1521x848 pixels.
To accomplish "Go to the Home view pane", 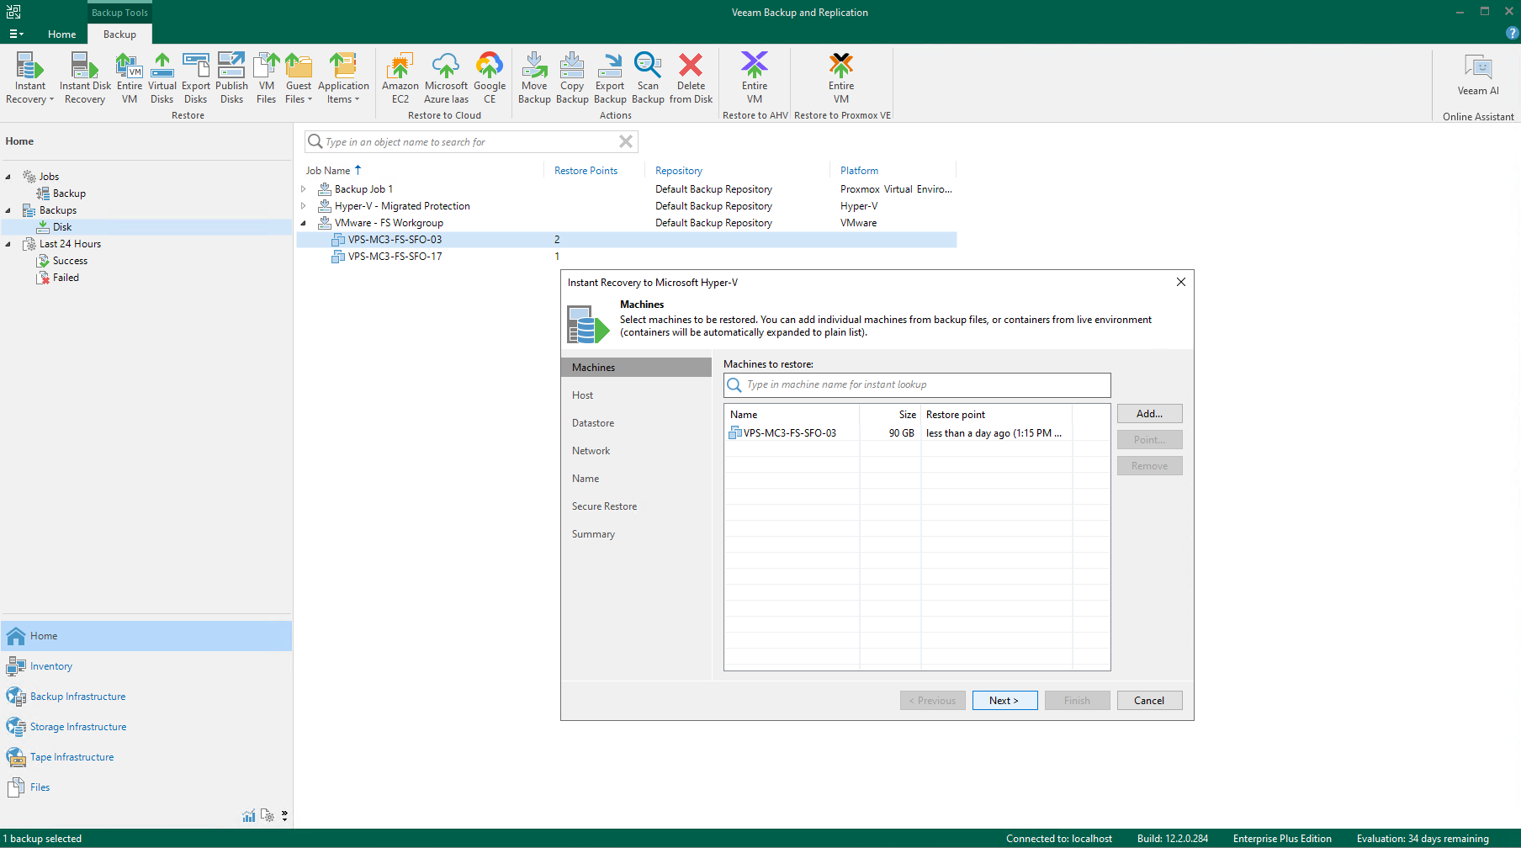I will click(146, 636).
